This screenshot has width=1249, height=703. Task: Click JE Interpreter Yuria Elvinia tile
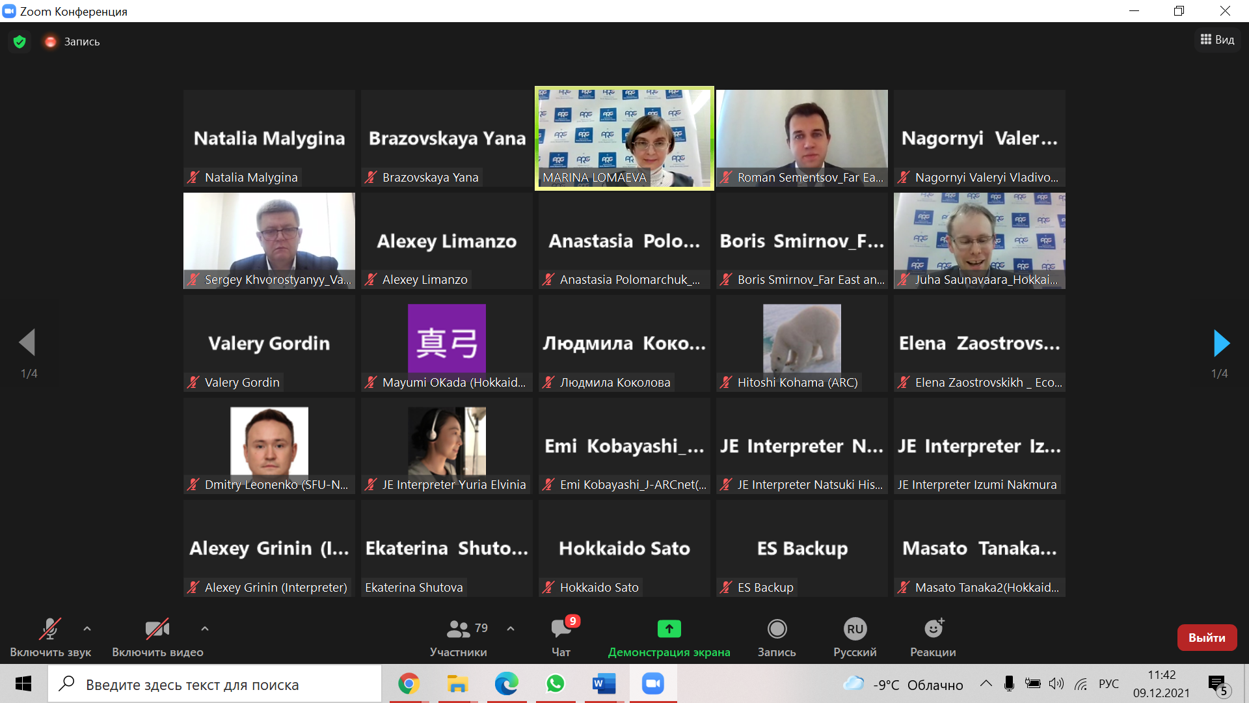[x=447, y=446]
